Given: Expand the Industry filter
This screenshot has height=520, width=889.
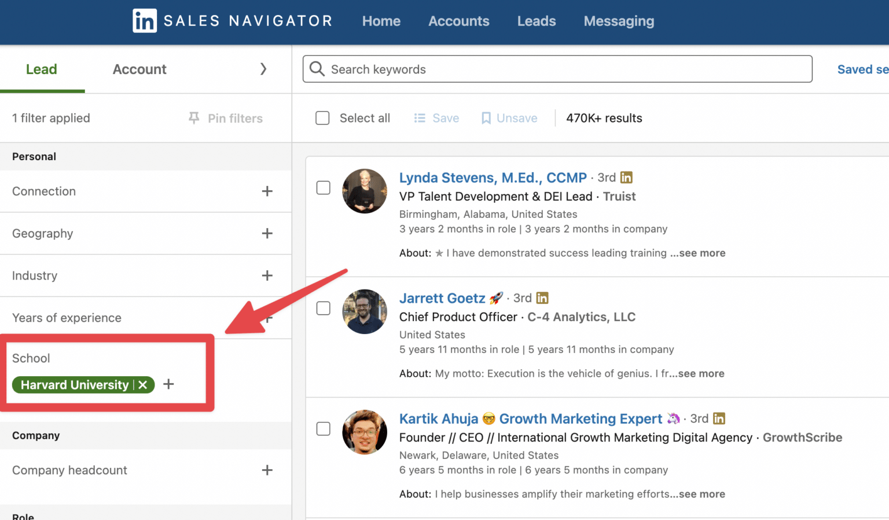Looking at the screenshot, I should 267,276.
